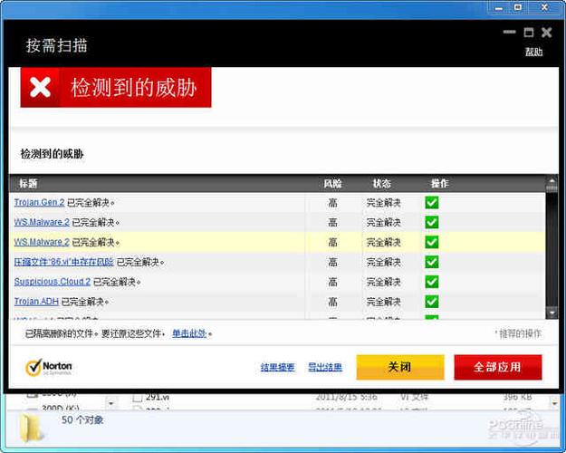Click the 检测到的威胁 section heading above the table

click(x=52, y=154)
